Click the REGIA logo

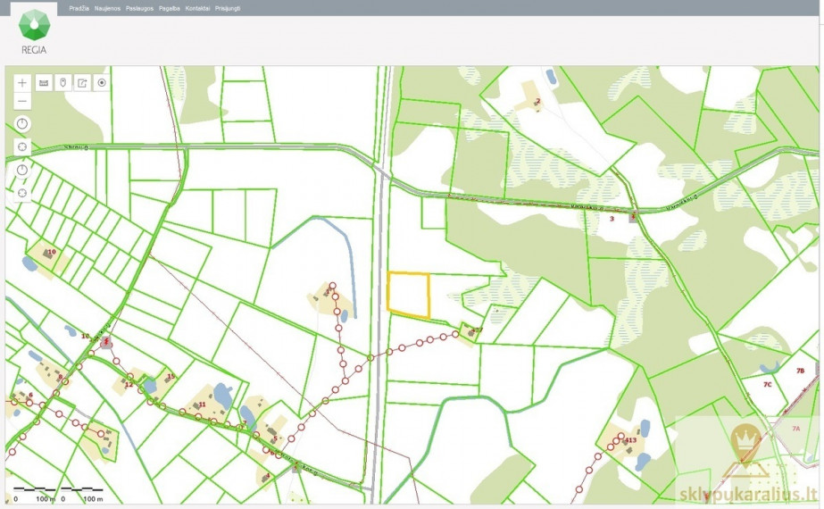pyautogui.click(x=34, y=31)
